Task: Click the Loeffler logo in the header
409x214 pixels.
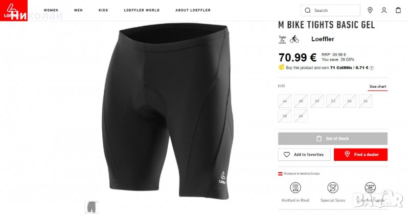Action: pyautogui.click(x=9, y=10)
